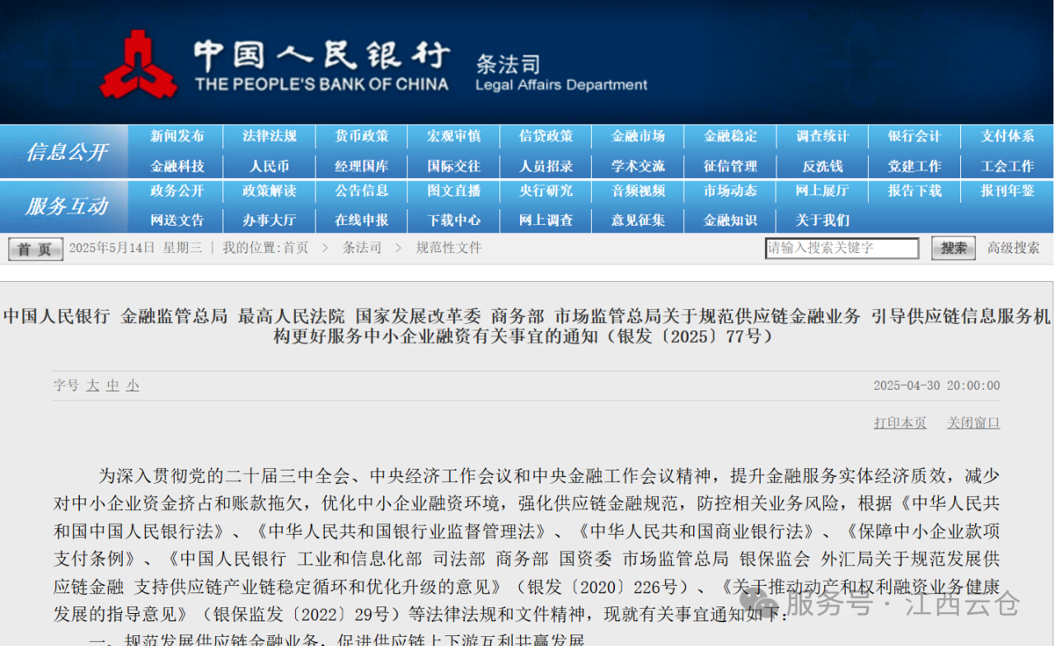Follow the 规范性文件 breadcrumb link
Screen dimensions: 1055x646
(x=448, y=248)
